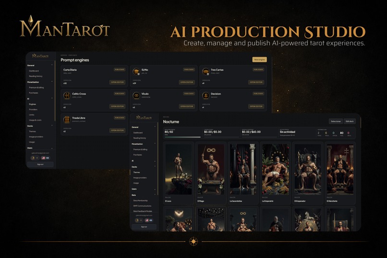Screen dimensions: 387x258
Task: Open editor for Sí/No engine
Action: [x=187, y=82]
